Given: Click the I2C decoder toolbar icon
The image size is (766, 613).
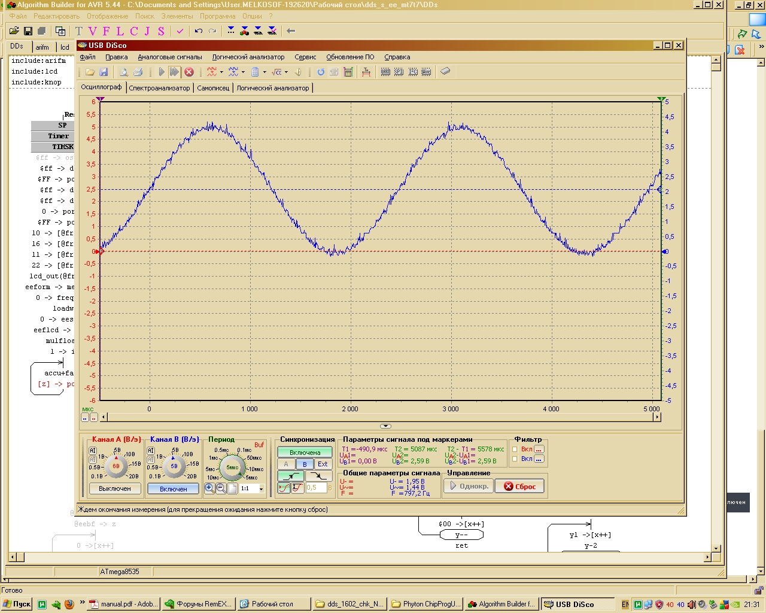Looking at the screenshot, I should tap(413, 72).
